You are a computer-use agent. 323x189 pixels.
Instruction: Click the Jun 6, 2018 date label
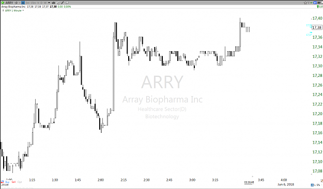(286, 184)
